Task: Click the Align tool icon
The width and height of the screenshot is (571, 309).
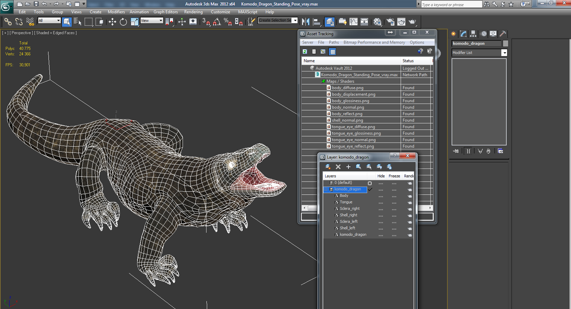Action: (x=317, y=22)
